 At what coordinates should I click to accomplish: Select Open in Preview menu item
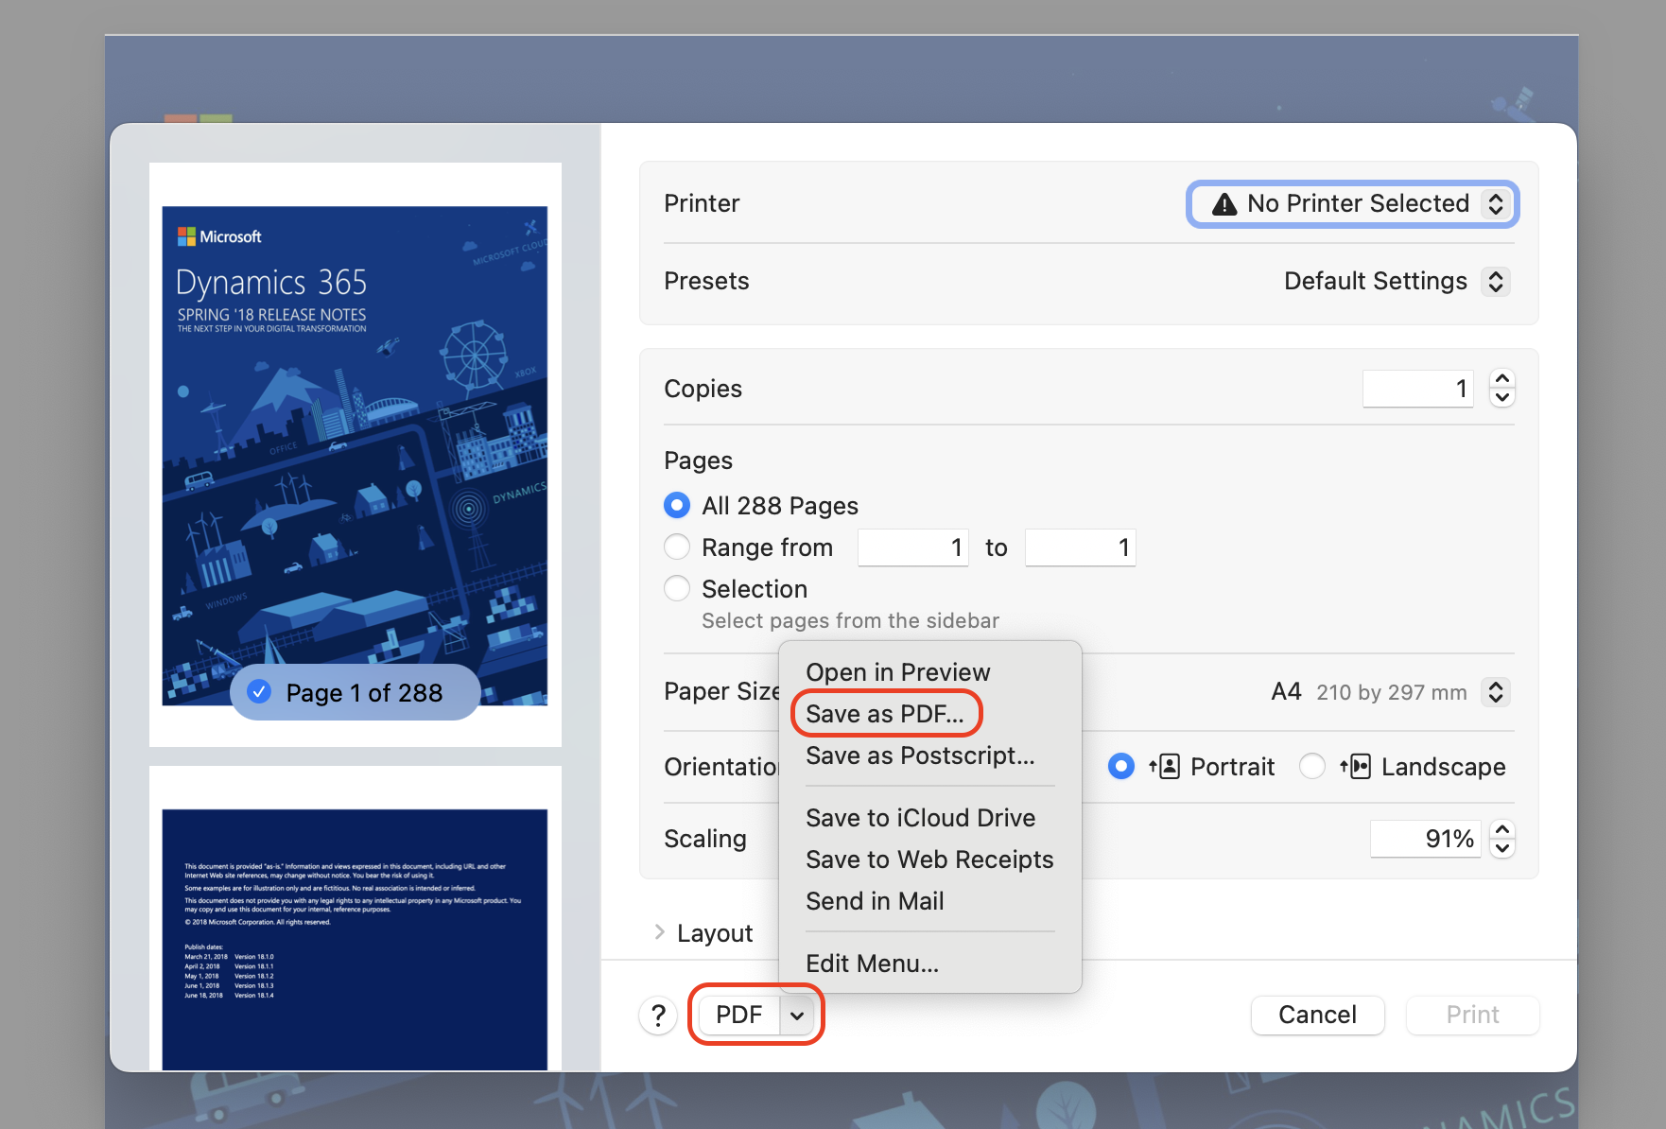click(x=897, y=671)
